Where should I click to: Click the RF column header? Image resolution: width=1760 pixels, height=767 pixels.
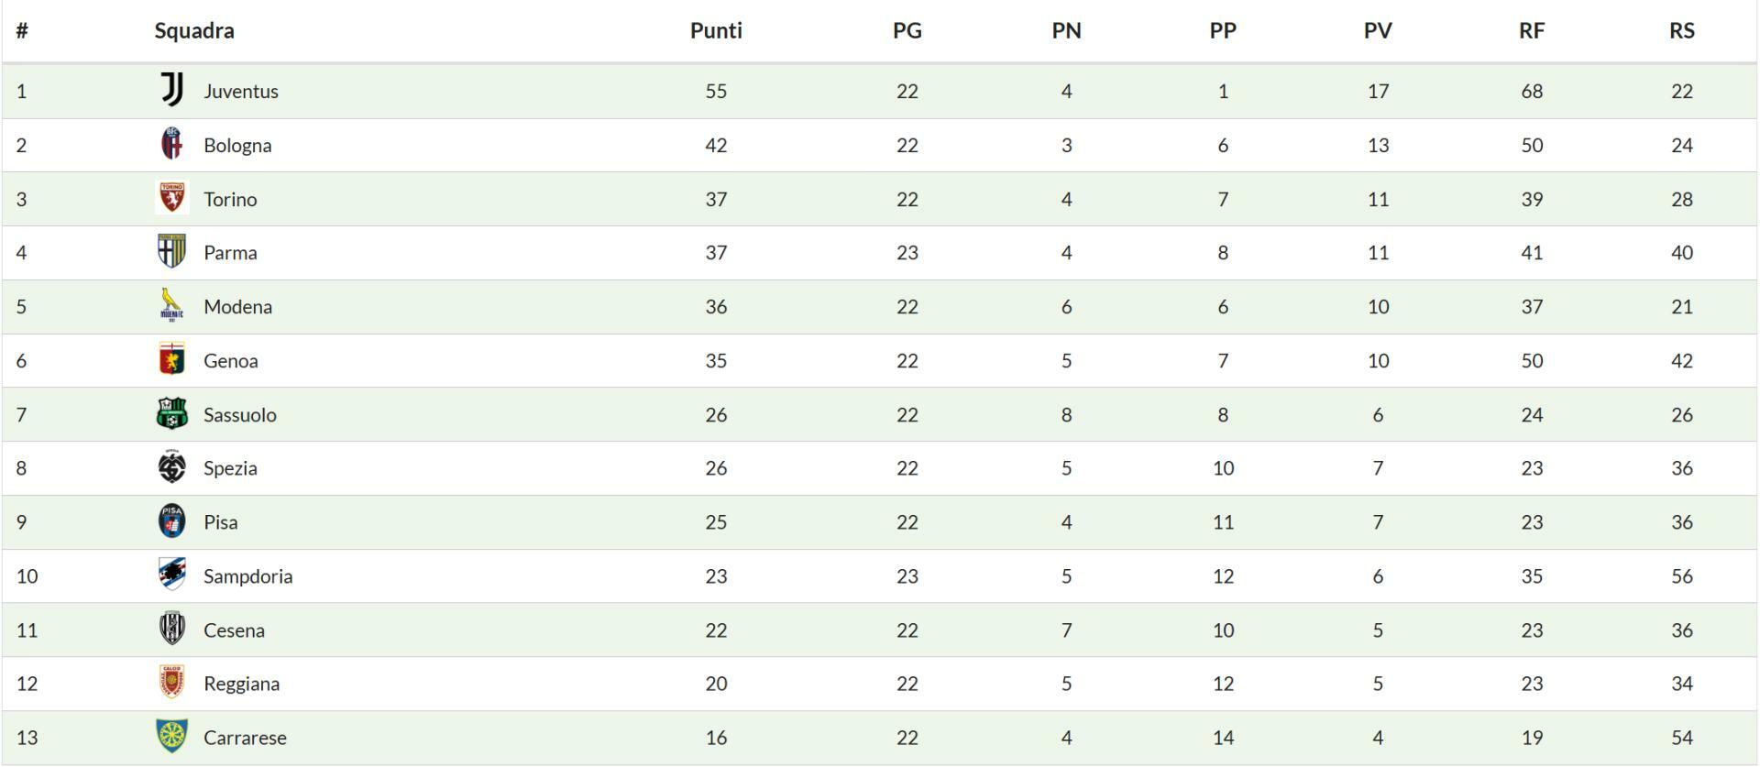tap(1531, 30)
